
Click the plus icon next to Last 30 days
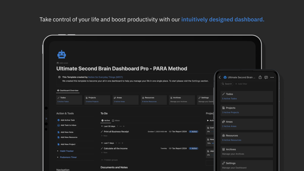coord(124,126)
